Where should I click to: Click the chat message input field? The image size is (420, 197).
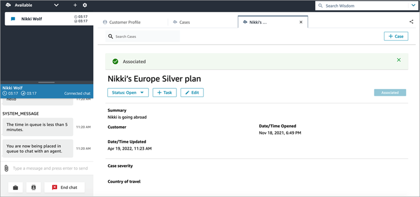51,168
